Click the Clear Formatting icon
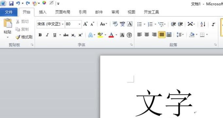223x118 pixels. tap(115, 24)
